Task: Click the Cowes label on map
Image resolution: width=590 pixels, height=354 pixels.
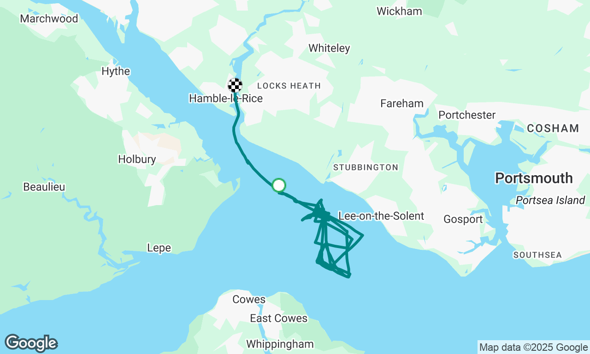Action: (249, 300)
